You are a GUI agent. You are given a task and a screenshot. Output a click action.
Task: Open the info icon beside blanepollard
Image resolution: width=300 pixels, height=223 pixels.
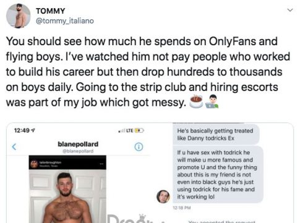(139, 147)
